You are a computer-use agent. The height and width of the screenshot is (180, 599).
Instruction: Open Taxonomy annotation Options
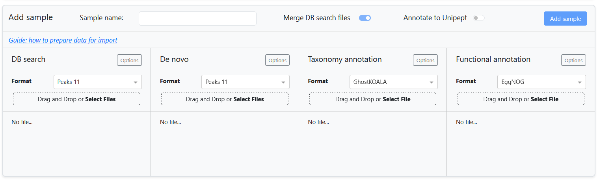coord(425,60)
